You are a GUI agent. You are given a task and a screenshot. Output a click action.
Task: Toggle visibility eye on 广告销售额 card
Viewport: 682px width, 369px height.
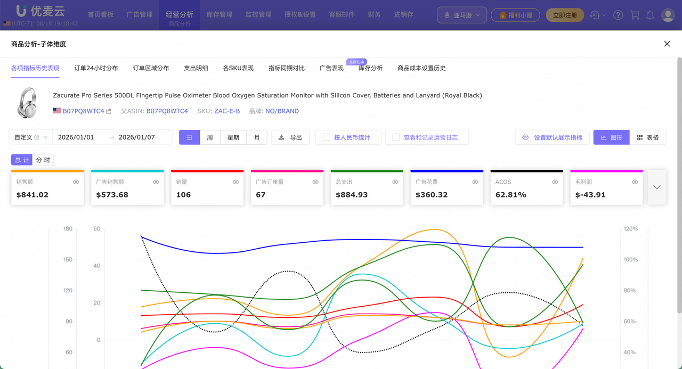[x=156, y=182]
